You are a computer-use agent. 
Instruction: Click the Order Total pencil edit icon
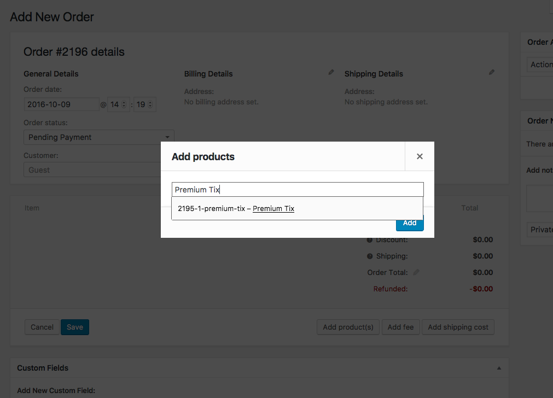click(416, 272)
